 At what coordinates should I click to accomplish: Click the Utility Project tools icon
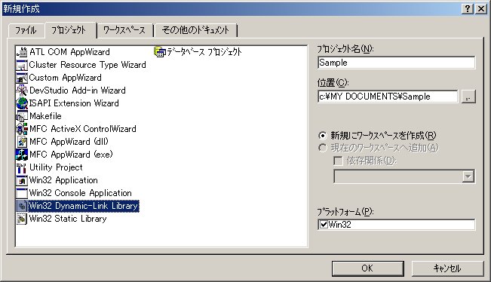point(22,167)
